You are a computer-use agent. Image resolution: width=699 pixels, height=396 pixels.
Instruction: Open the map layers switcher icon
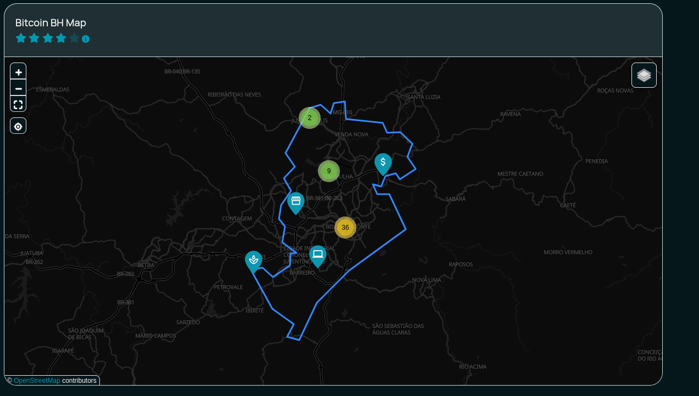644,75
